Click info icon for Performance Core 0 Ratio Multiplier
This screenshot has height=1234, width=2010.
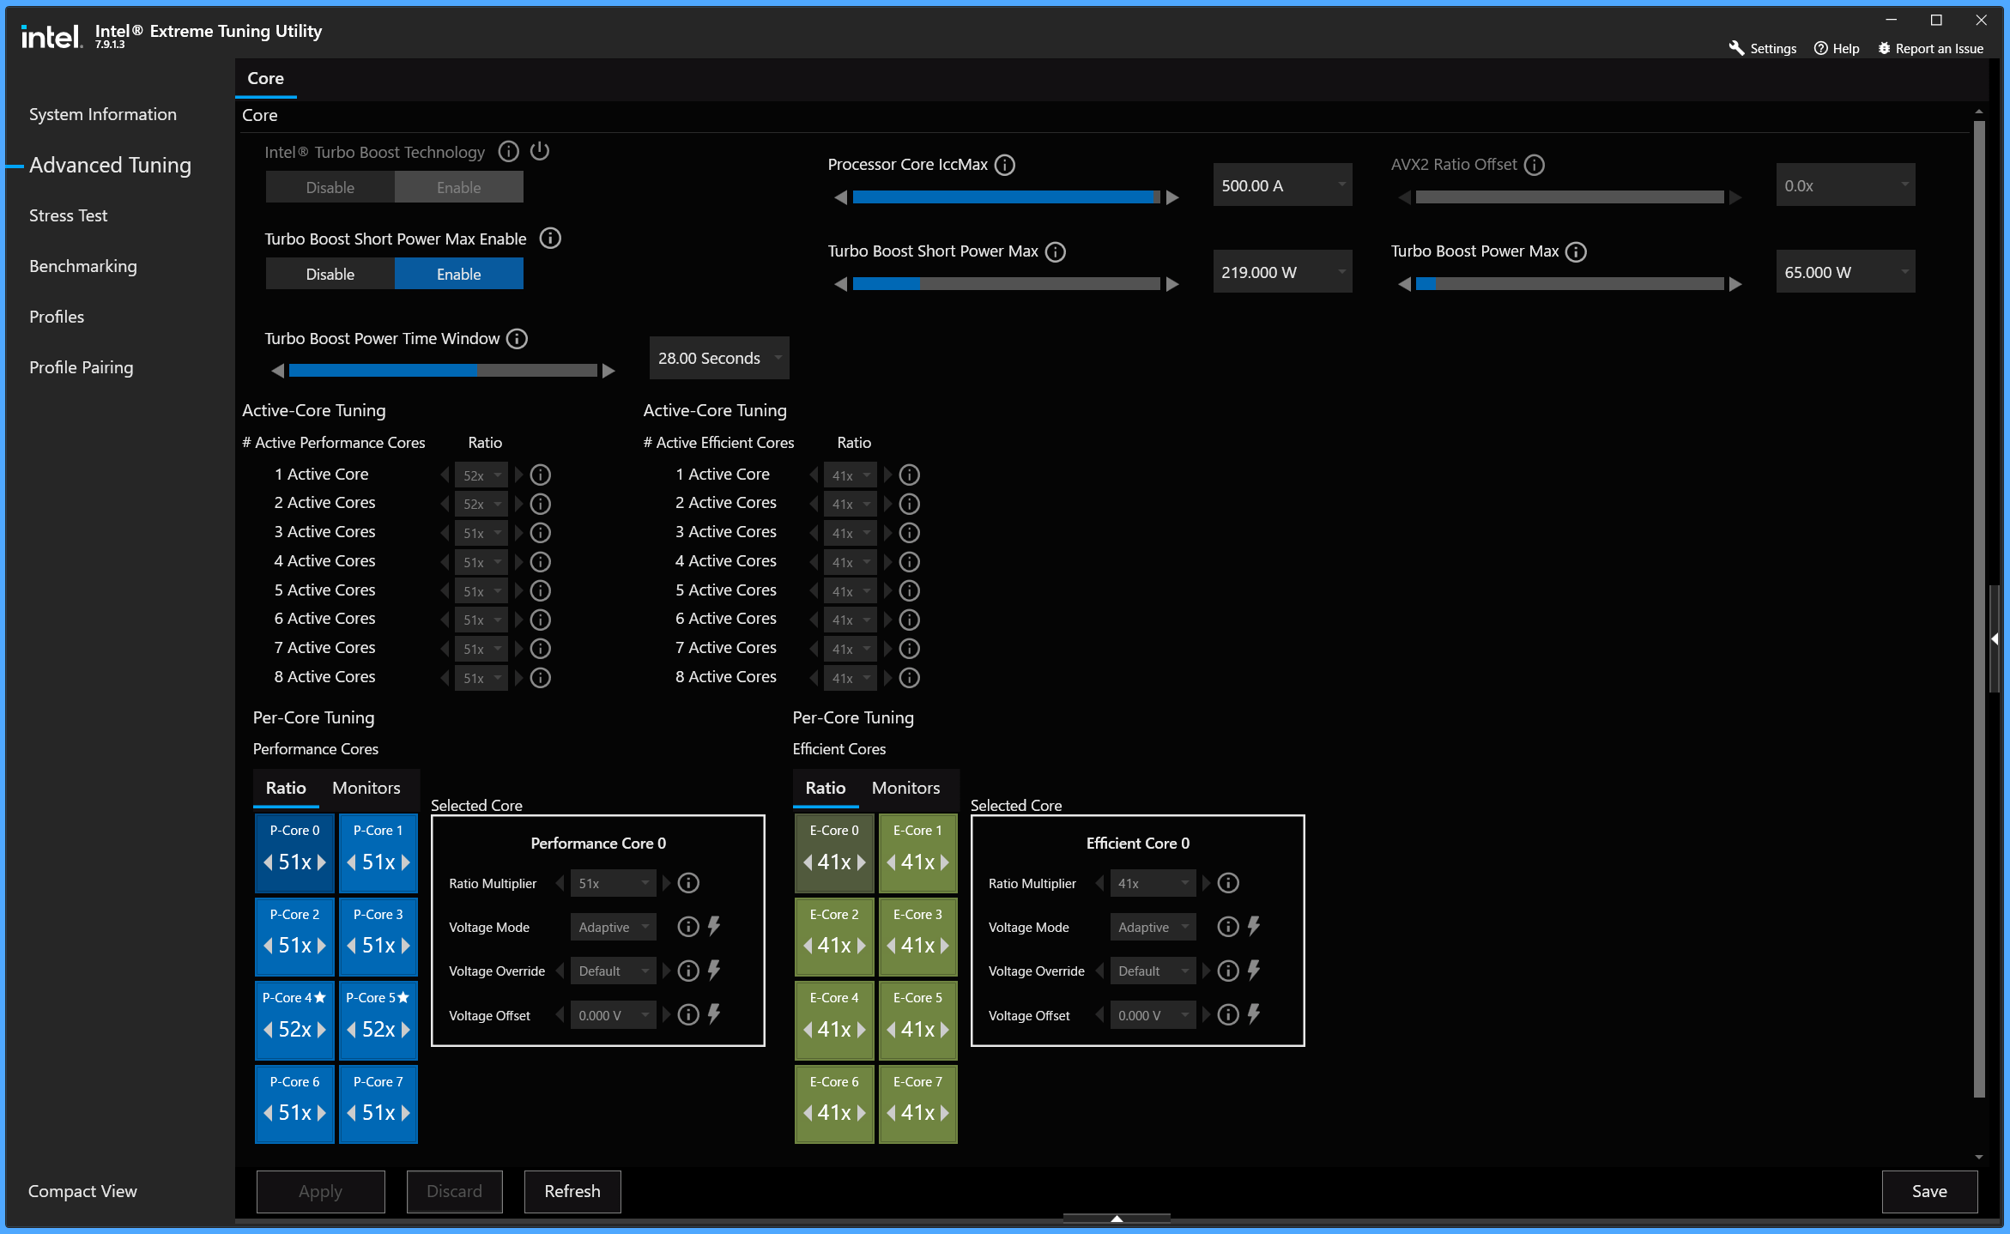coord(688,883)
